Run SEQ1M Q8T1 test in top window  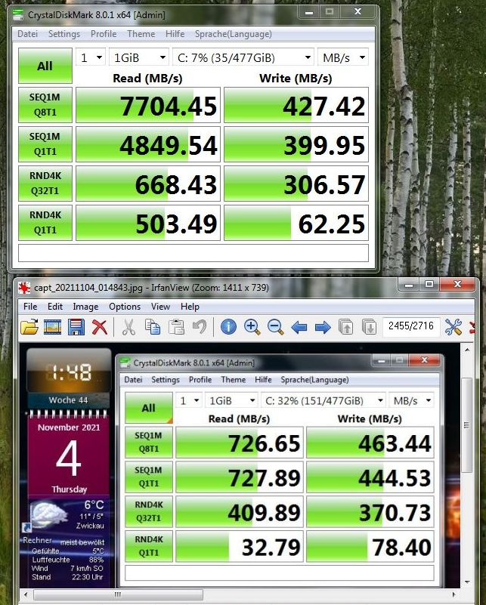(45, 105)
